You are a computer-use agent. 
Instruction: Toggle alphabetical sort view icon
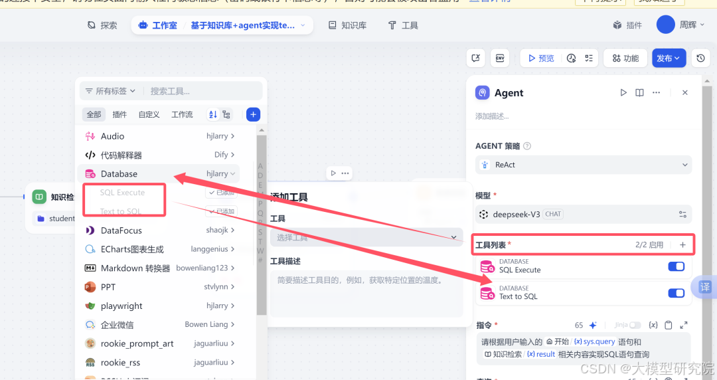[x=213, y=114]
